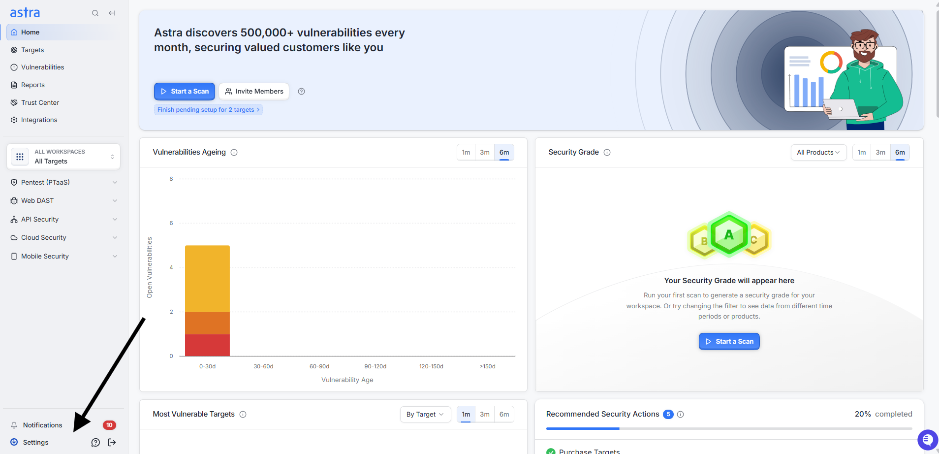Open Settings in the sidebar
Viewport: 939px width, 454px height.
(x=35, y=443)
